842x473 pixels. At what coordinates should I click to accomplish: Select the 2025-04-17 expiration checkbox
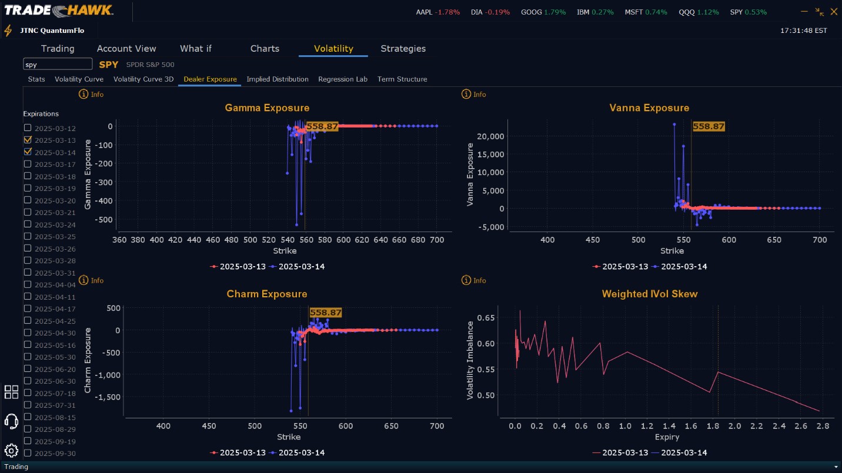click(28, 308)
